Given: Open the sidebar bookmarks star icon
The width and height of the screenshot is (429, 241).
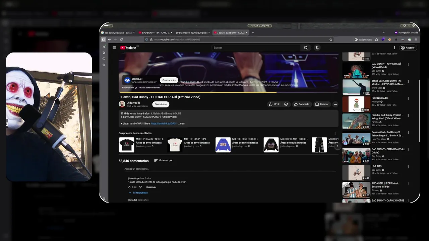Looking at the screenshot, I should pyautogui.click(x=104, y=65).
